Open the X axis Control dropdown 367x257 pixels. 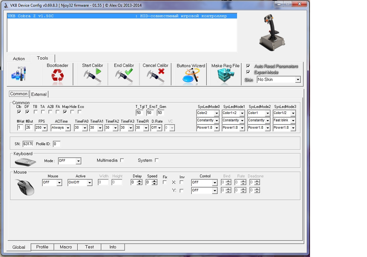[x=215, y=182]
